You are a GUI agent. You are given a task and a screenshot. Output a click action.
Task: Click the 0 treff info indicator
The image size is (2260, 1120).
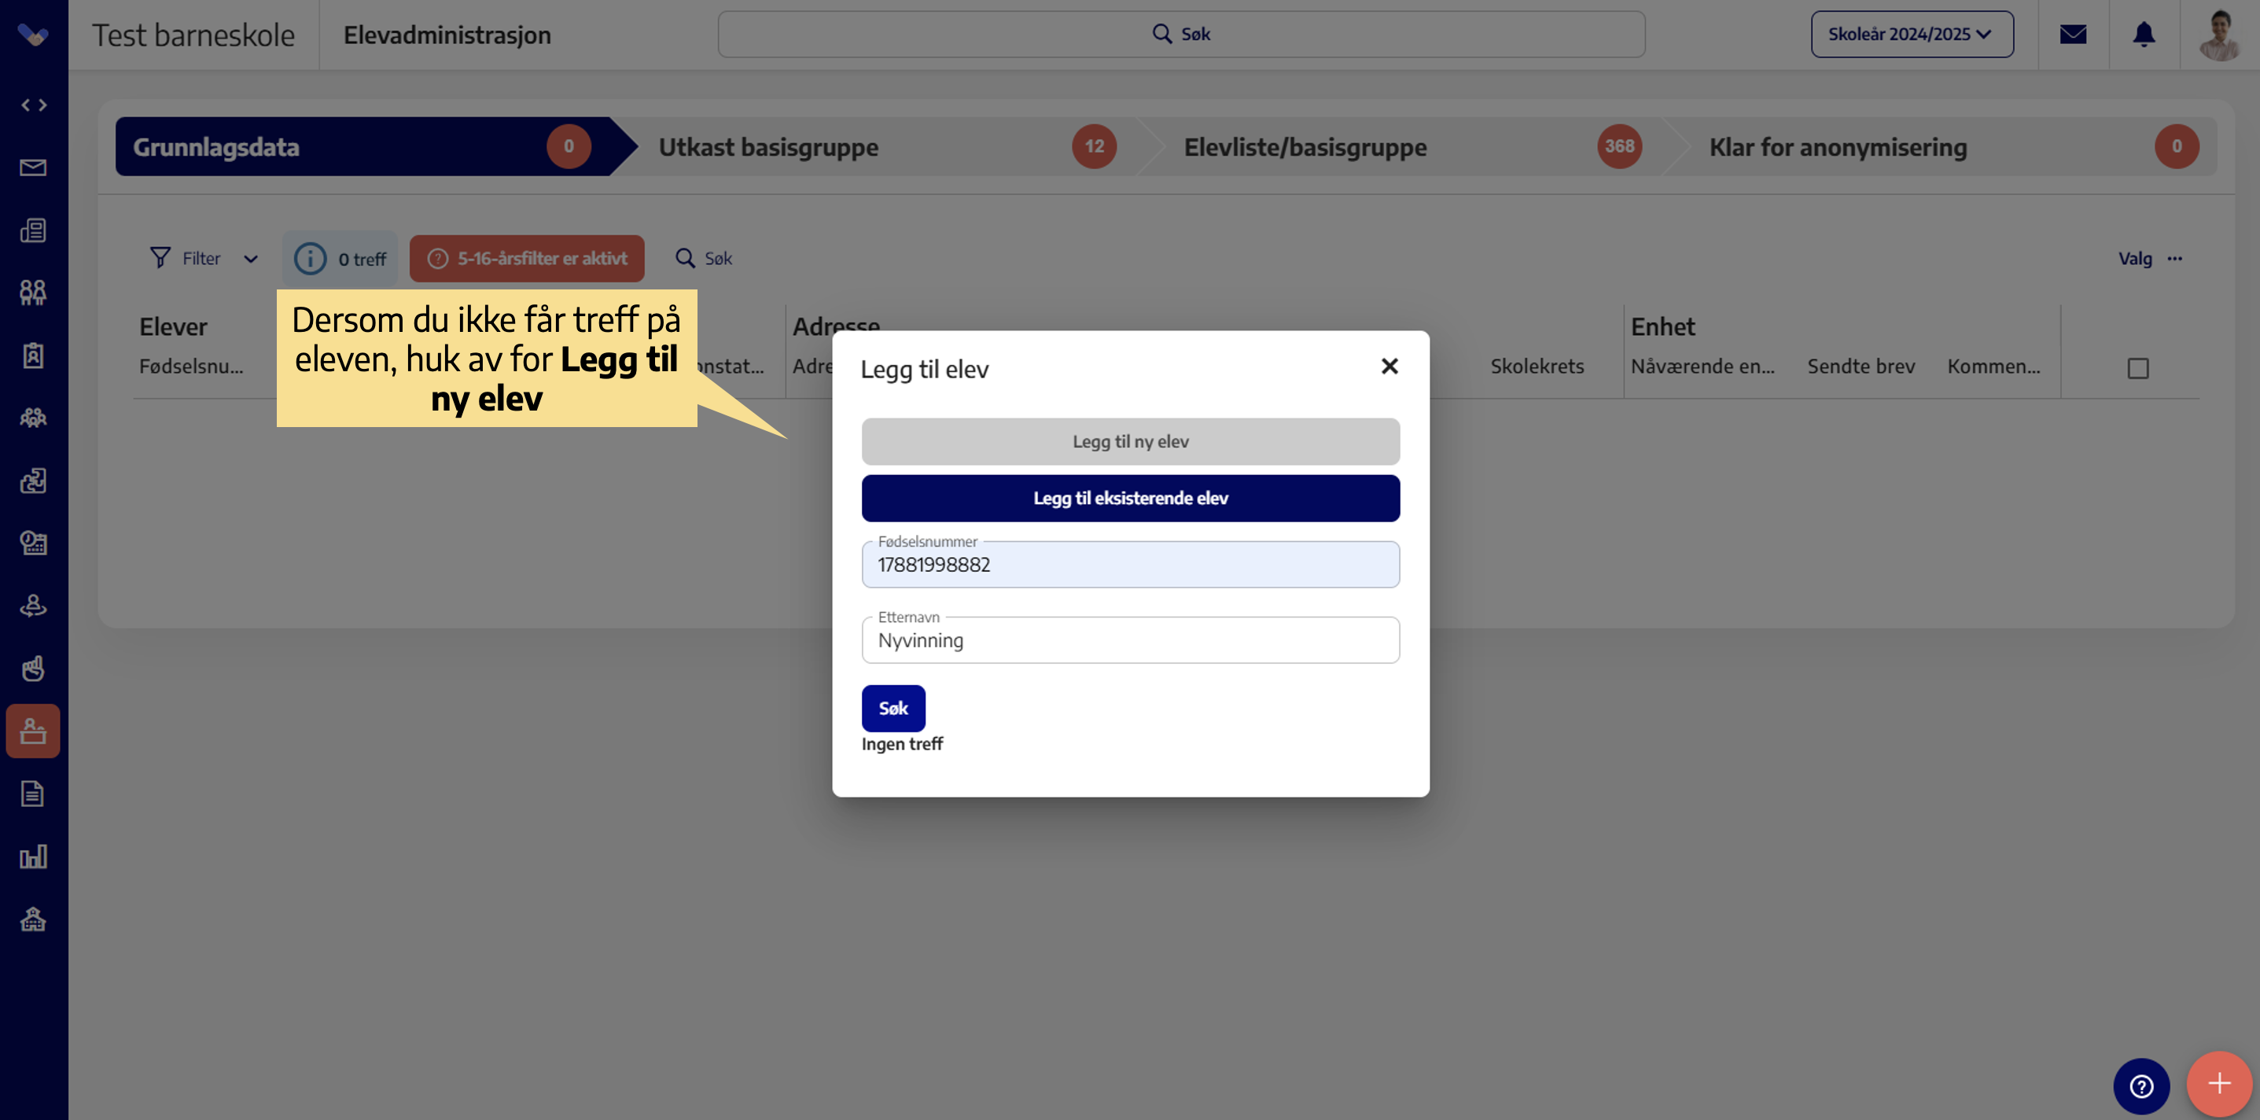[340, 258]
